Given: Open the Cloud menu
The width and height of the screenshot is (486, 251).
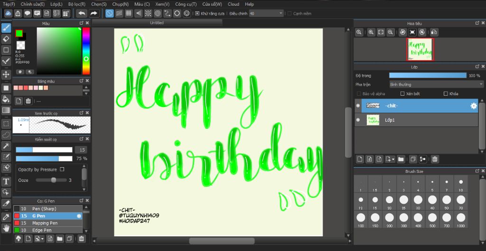Looking at the screenshot, I should (x=234, y=4).
